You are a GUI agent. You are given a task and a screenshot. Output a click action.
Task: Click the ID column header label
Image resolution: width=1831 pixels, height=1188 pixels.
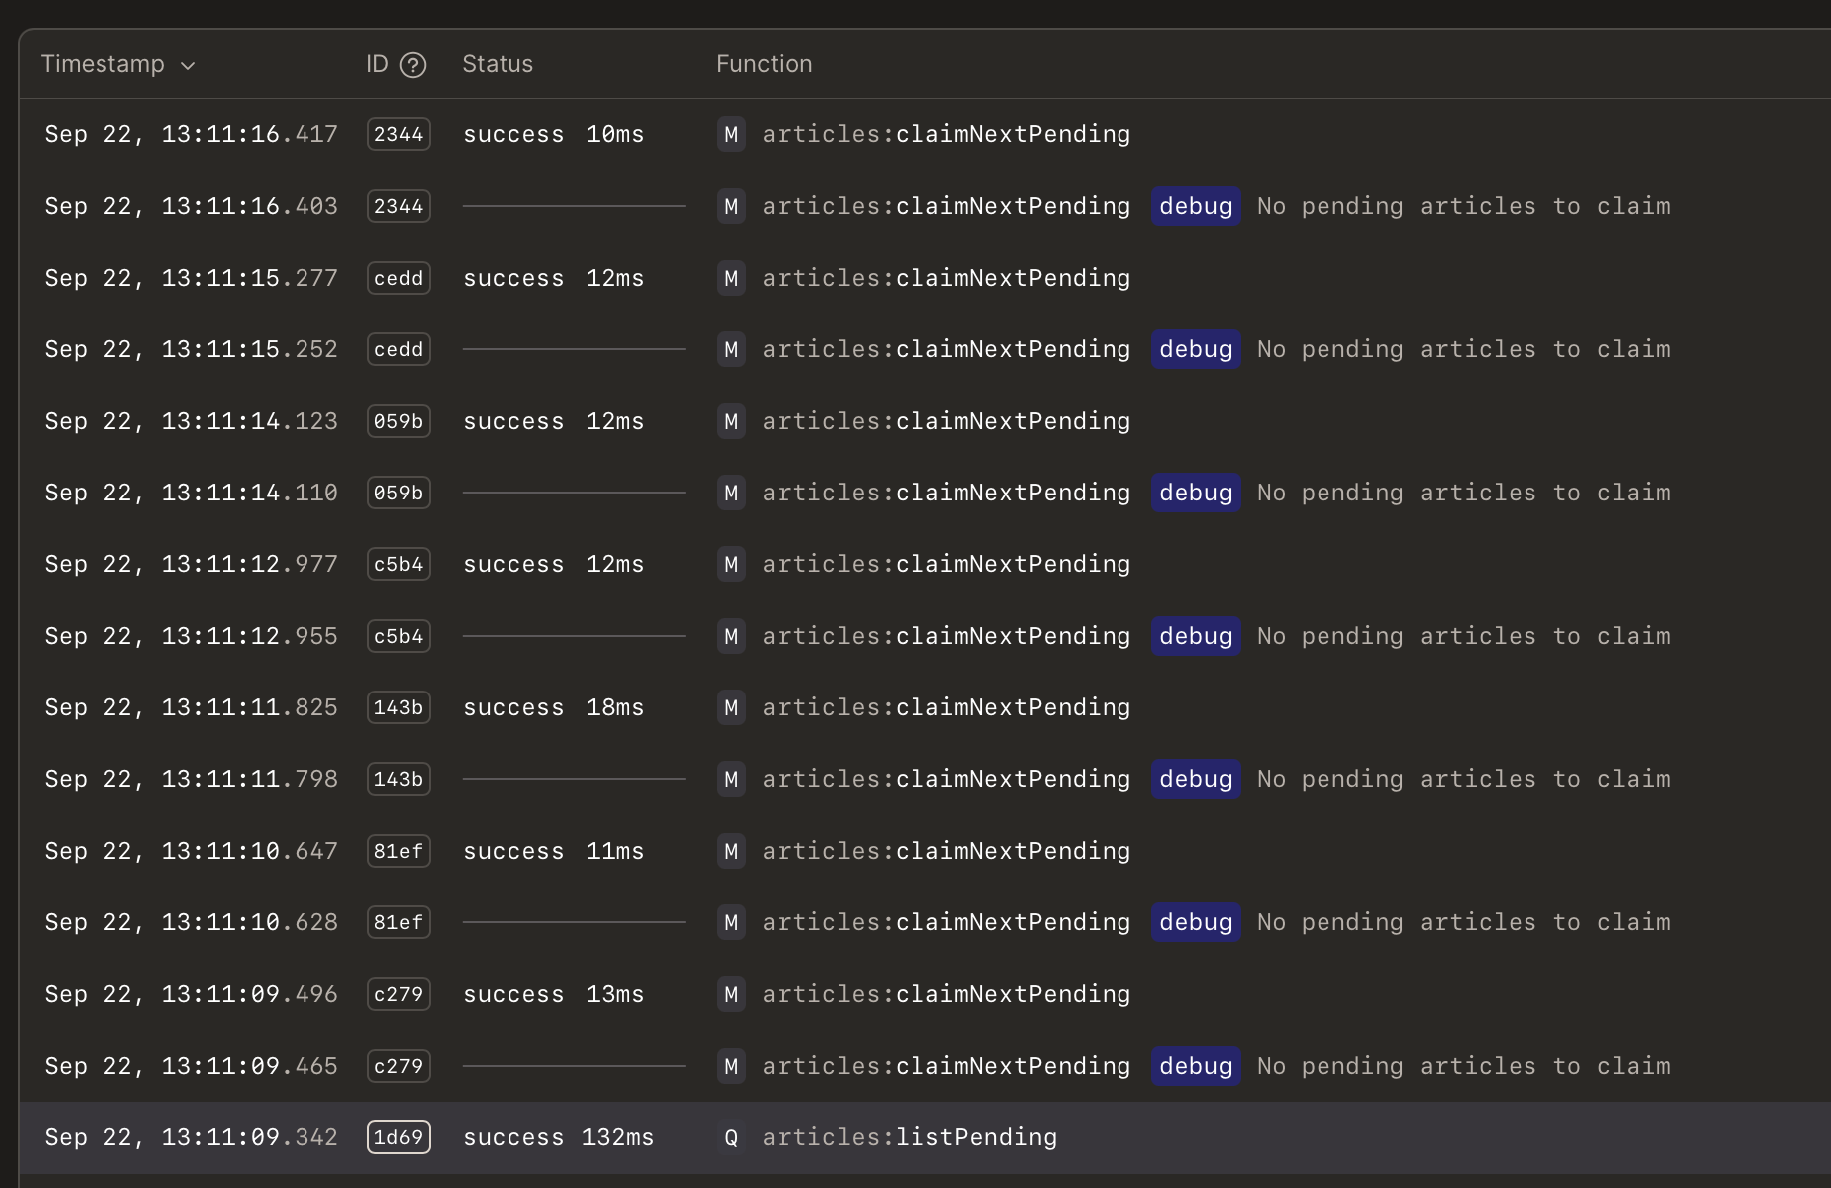coord(377,64)
